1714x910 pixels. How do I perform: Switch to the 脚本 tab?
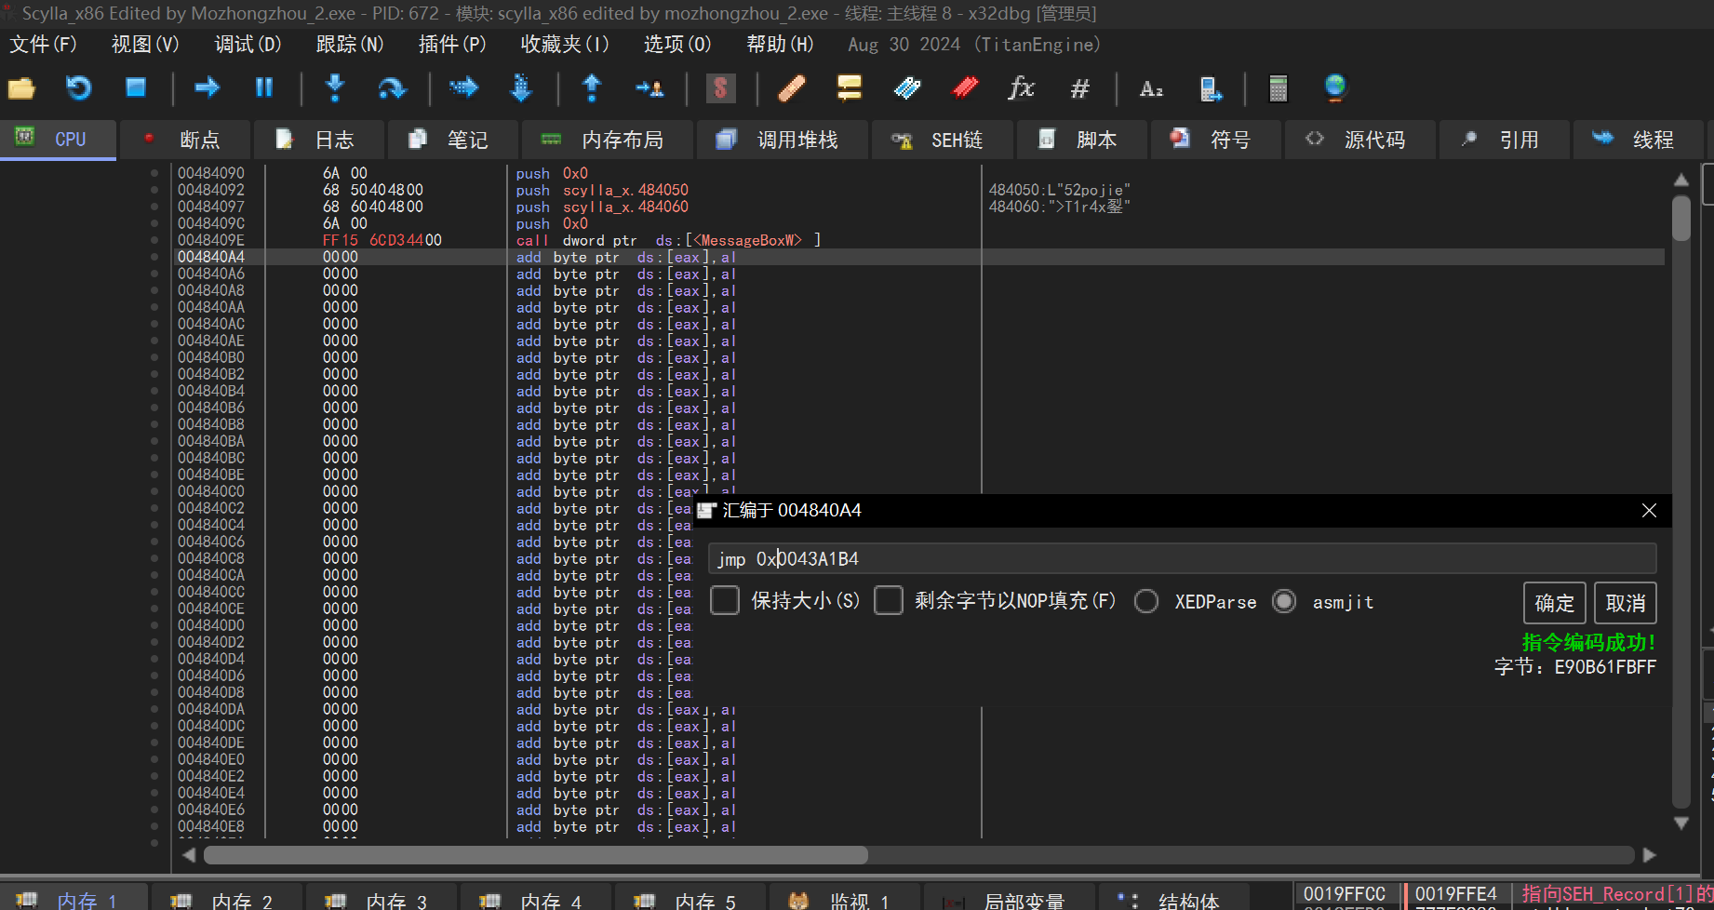coord(1081,140)
